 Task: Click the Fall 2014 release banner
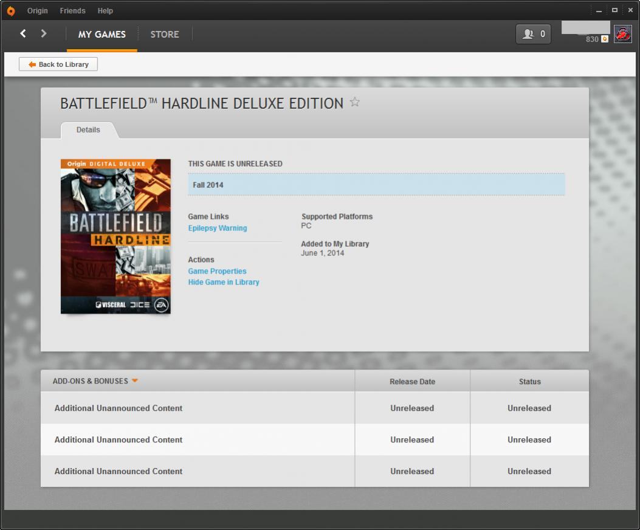(376, 185)
